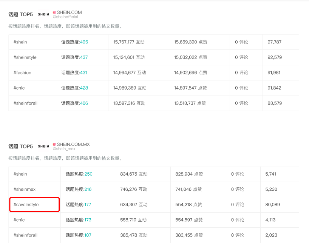Image resolution: width=309 pixels, height=250 pixels.
Task: Open the SHEIN.COM account name link
Action: pos(70,12)
